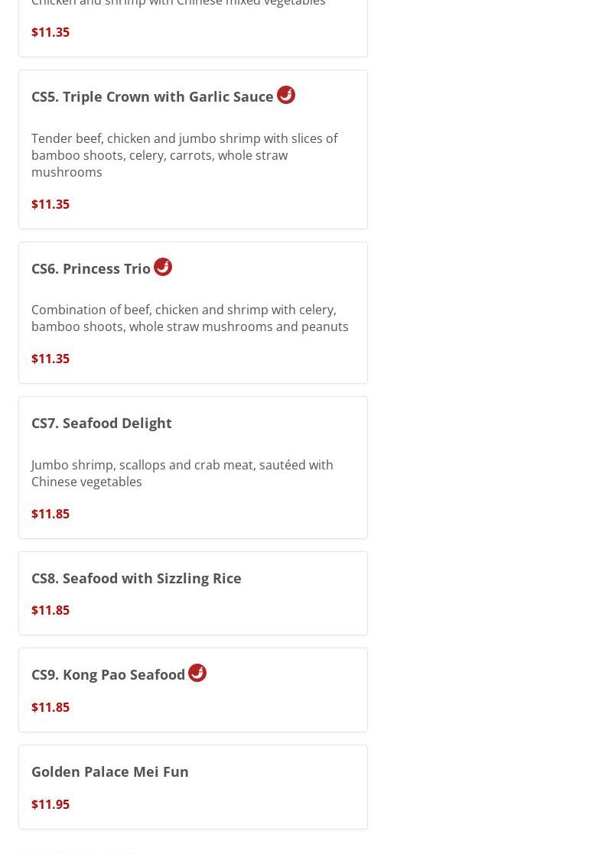Click the spicy icon by Kong Pao Seafood
The image size is (589, 854).
click(197, 673)
